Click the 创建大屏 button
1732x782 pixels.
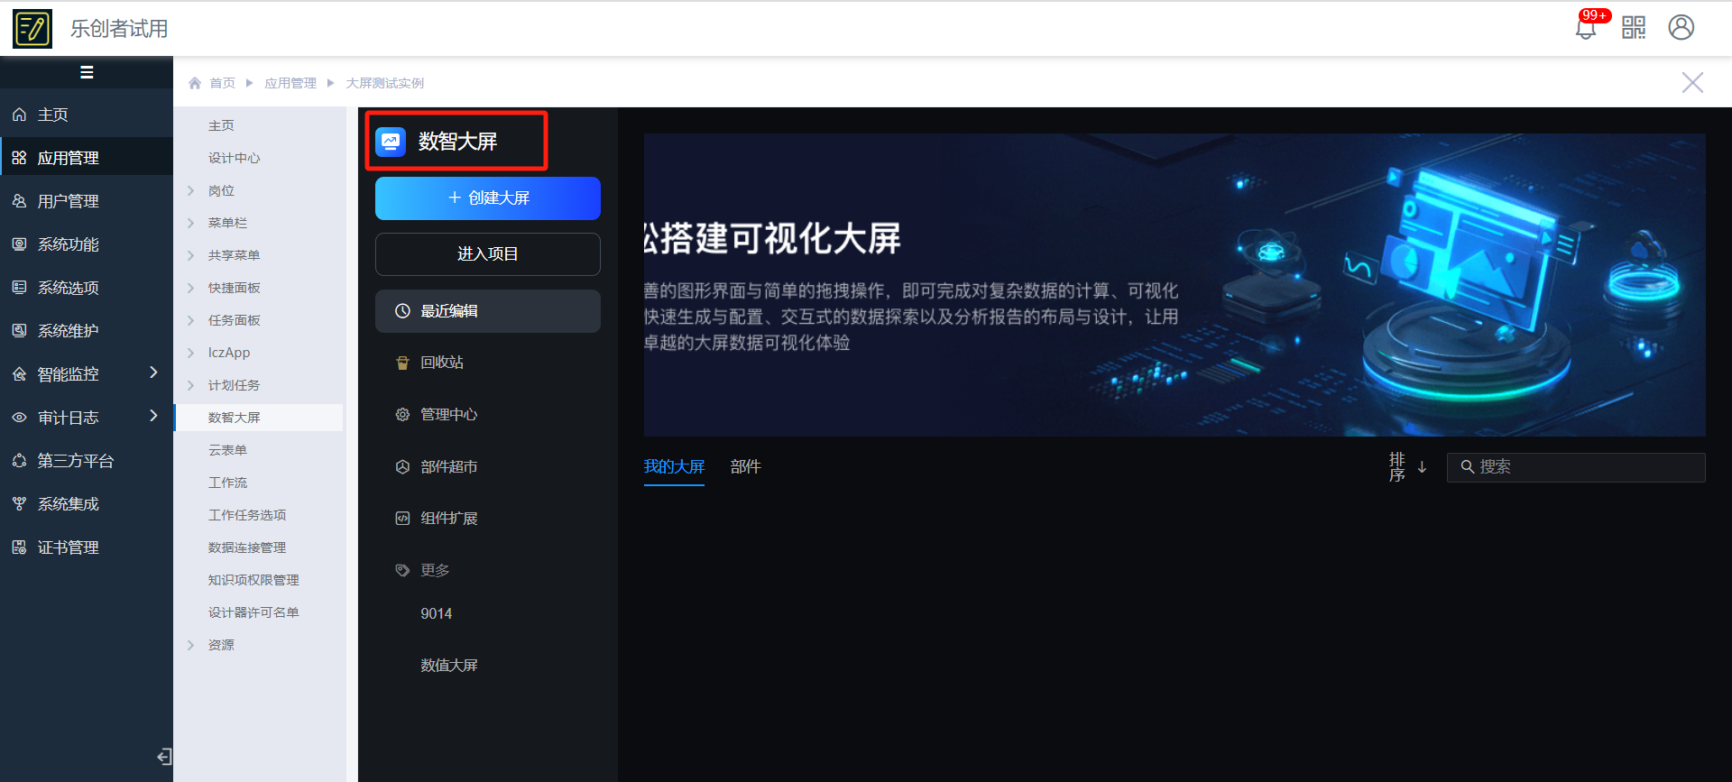(x=488, y=198)
